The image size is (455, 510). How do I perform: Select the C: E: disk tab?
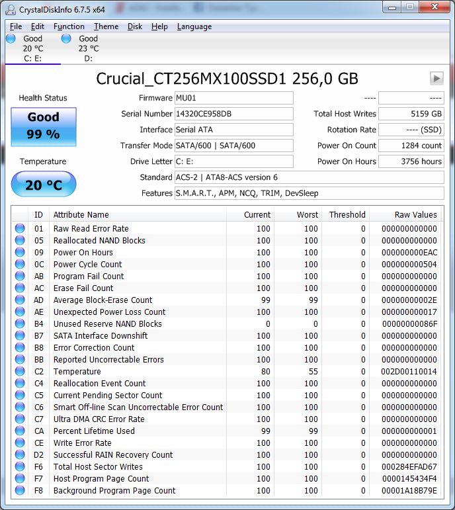(32, 48)
